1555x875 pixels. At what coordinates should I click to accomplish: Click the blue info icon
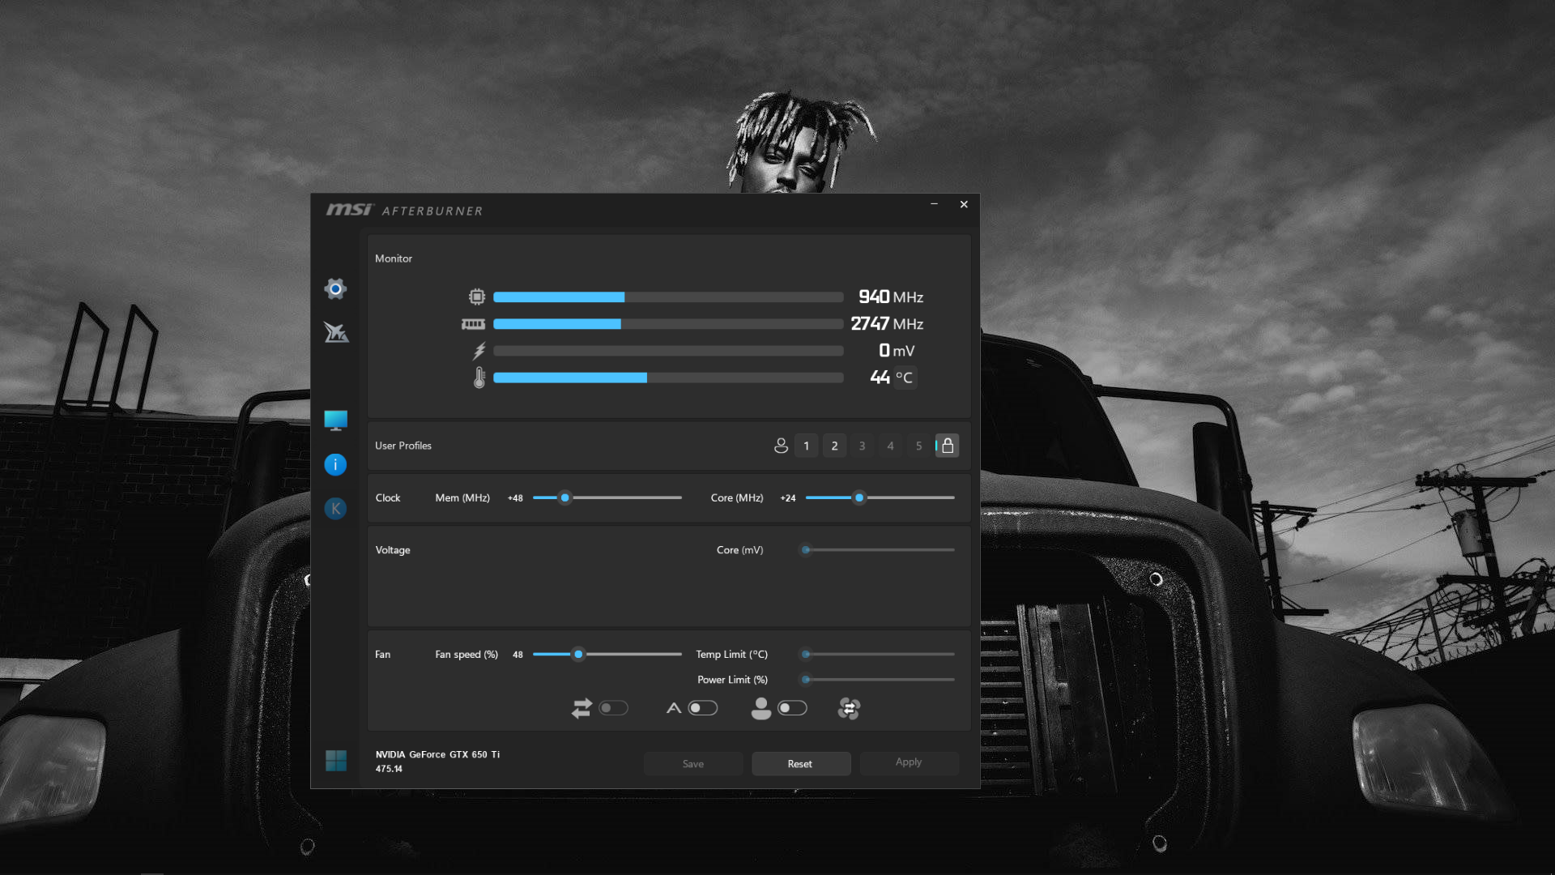(x=335, y=464)
